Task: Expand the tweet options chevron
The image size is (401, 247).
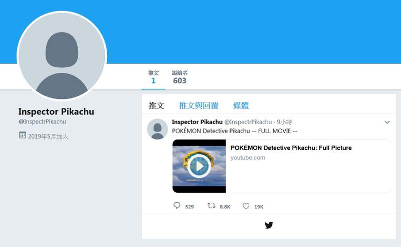Action: [387, 122]
